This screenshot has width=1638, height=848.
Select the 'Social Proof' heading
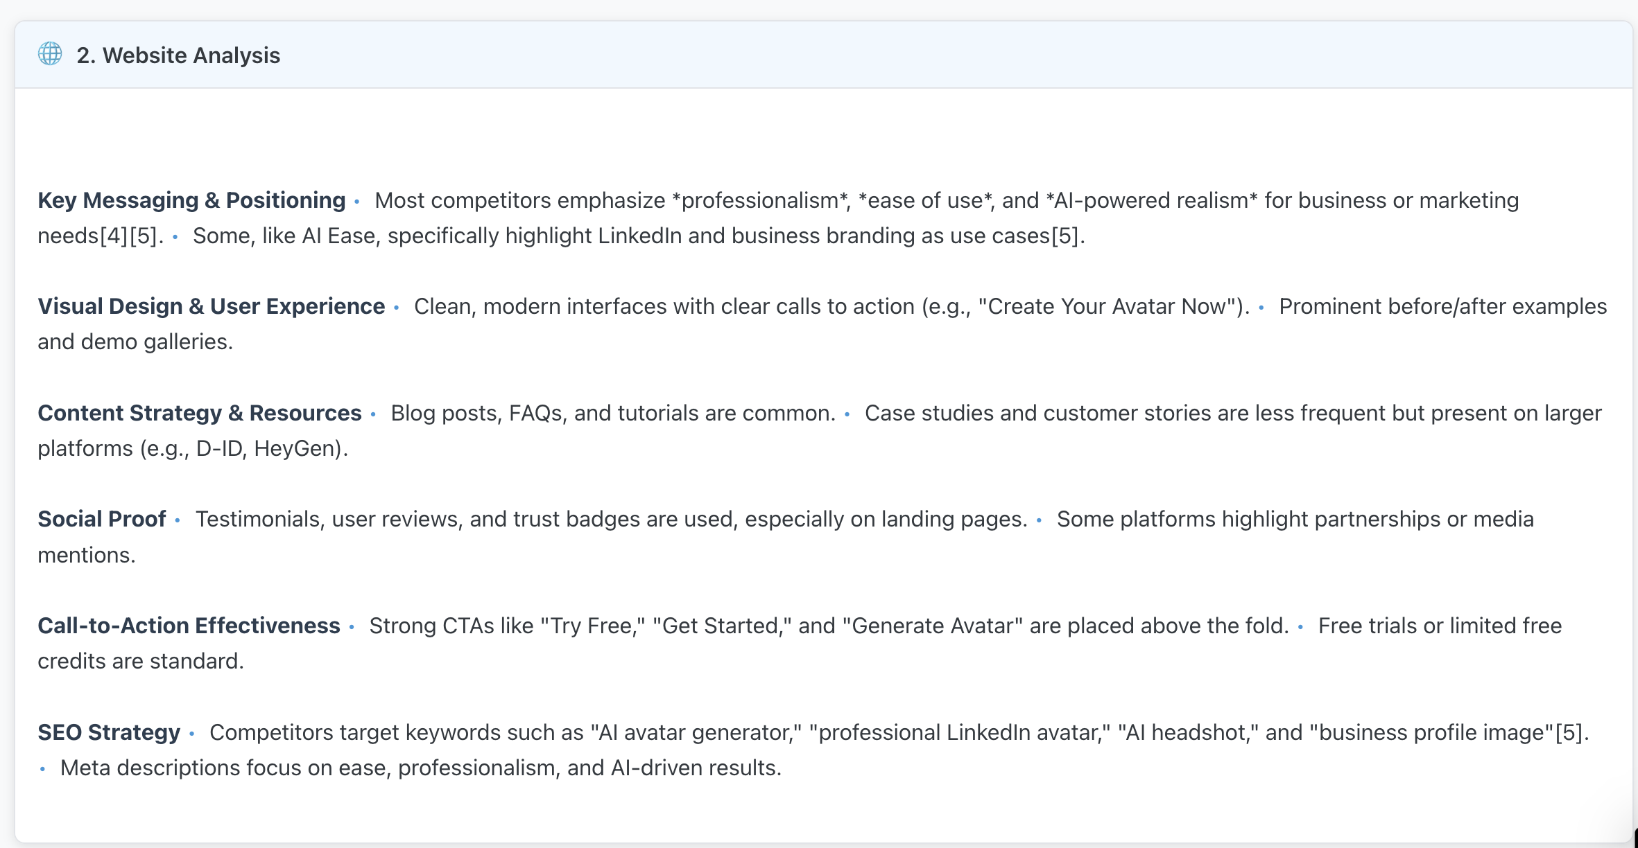click(102, 519)
